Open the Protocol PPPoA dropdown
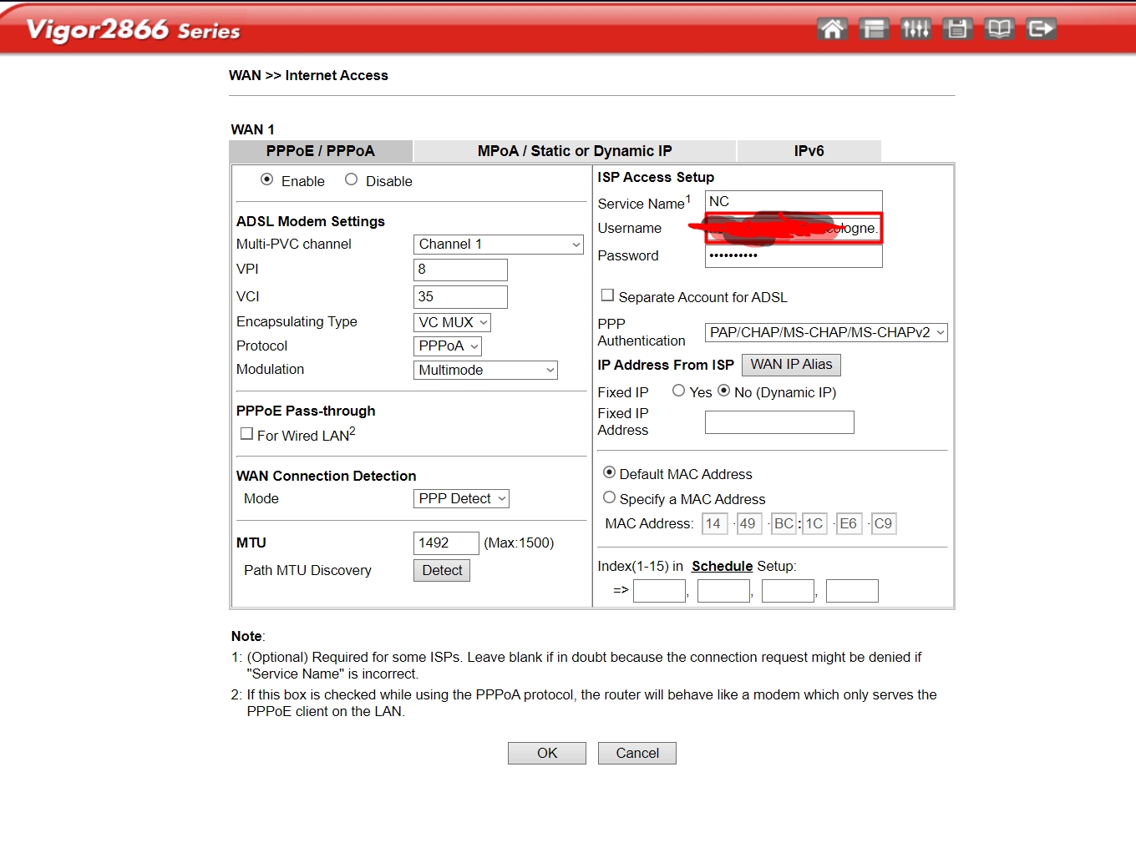Image resolution: width=1136 pixels, height=868 pixels. pyautogui.click(x=448, y=346)
